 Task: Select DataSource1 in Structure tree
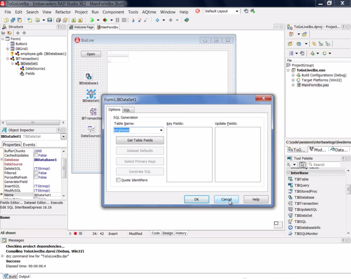coord(35,68)
